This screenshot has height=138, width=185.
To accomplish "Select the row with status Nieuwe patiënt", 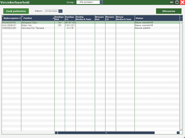I will pyautogui.click(x=92, y=28).
